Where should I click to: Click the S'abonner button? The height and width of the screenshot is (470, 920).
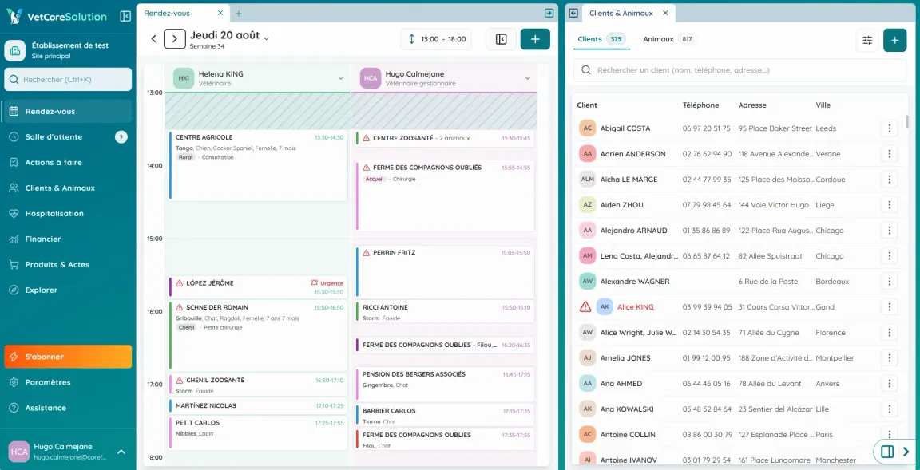(68, 357)
